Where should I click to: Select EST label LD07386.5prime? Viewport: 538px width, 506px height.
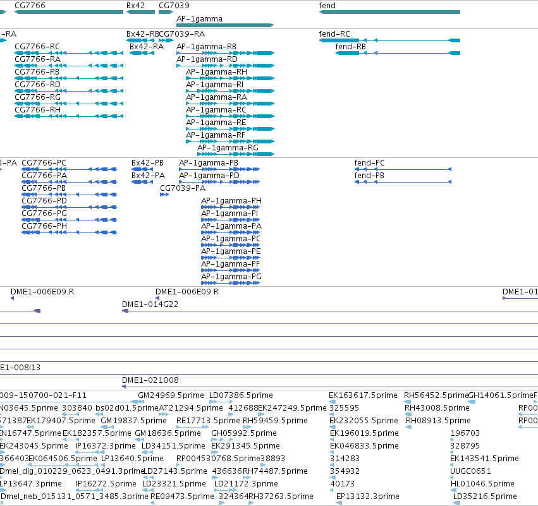pyautogui.click(x=241, y=395)
